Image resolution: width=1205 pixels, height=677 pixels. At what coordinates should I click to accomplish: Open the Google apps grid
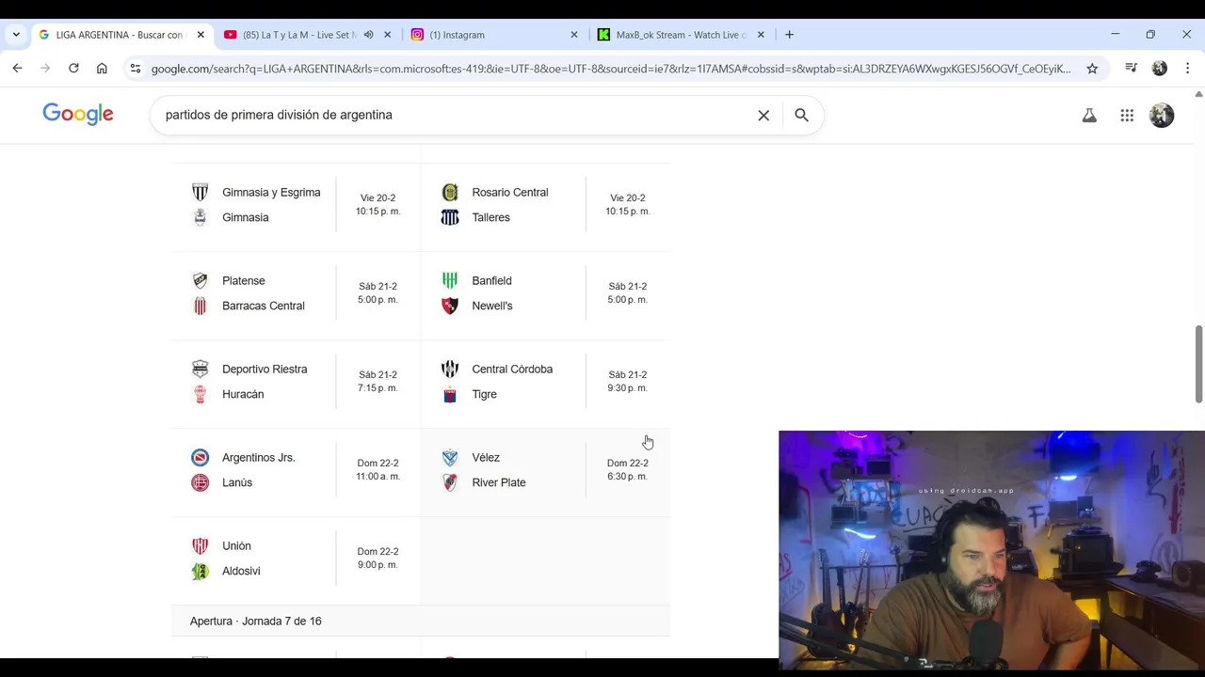click(x=1127, y=115)
